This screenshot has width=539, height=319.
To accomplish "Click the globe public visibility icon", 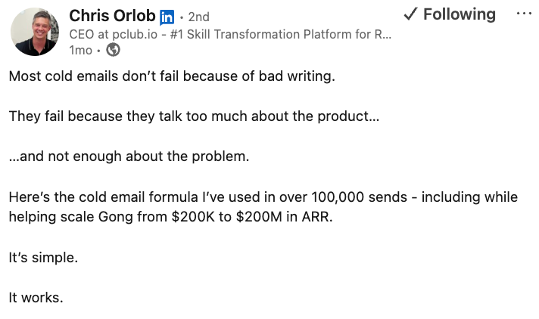I will pyautogui.click(x=114, y=50).
